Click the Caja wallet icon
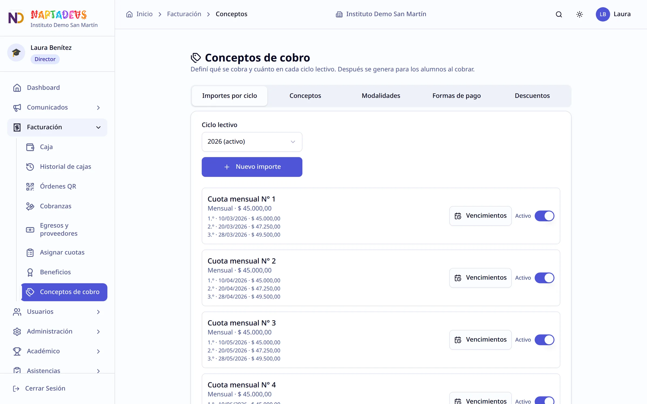The height and width of the screenshot is (404, 647). click(x=30, y=147)
